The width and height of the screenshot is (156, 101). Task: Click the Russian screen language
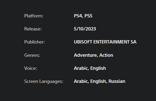(x=117, y=81)
